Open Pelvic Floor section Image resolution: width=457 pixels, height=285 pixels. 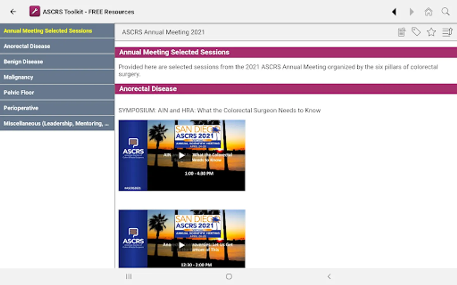pyautogui.click(x=57, y=92)
